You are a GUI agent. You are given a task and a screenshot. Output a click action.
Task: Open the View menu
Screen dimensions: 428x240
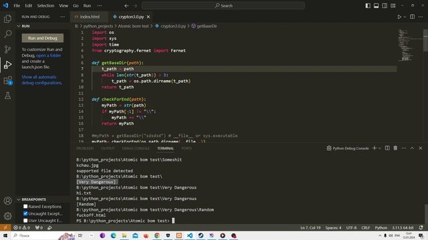64,5
